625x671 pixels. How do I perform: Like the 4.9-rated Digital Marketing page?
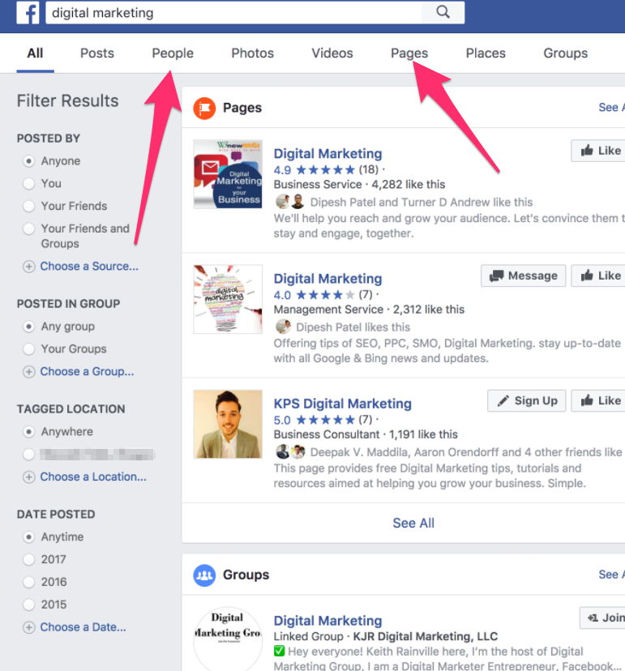coord(599,151)
